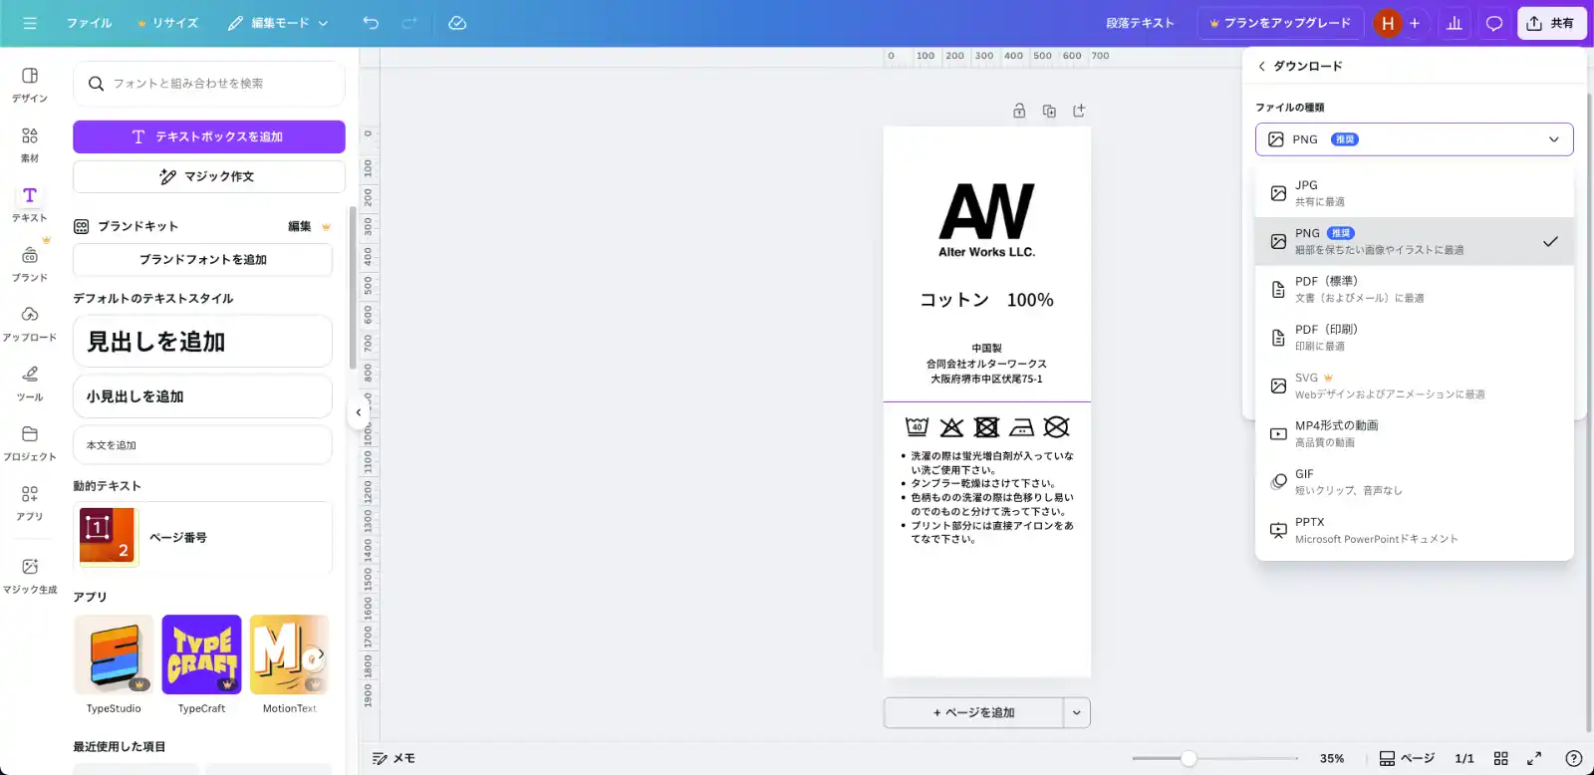Viewport: 1594px width, 775px height.
Task: Select JPG file type option
Action: (x=1414, y=193)
